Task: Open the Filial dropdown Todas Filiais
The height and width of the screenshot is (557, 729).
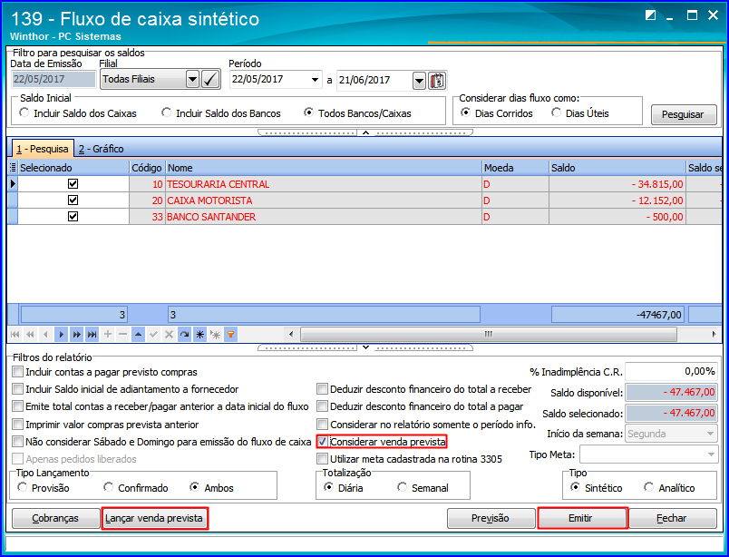Action: pos(192,79)
